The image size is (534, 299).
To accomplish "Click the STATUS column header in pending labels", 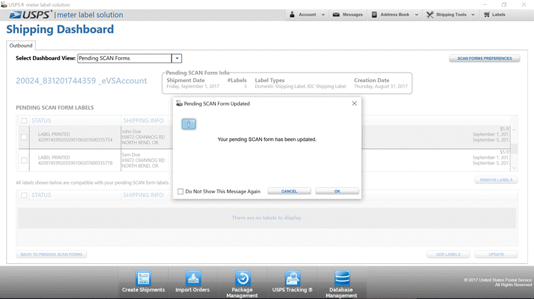I will [41, 121].
